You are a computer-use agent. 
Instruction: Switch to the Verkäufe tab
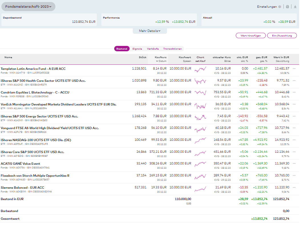[x=152, y=49]
